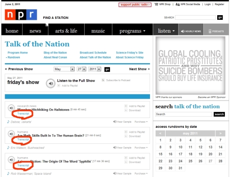Screen dimensions: 230x177
Task: Click go button next to date selectors
Action: pos(107,70)
